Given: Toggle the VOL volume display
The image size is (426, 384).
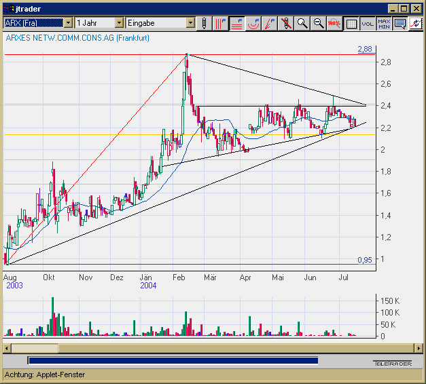Looking at the screenshot, I should pos(368,23).
